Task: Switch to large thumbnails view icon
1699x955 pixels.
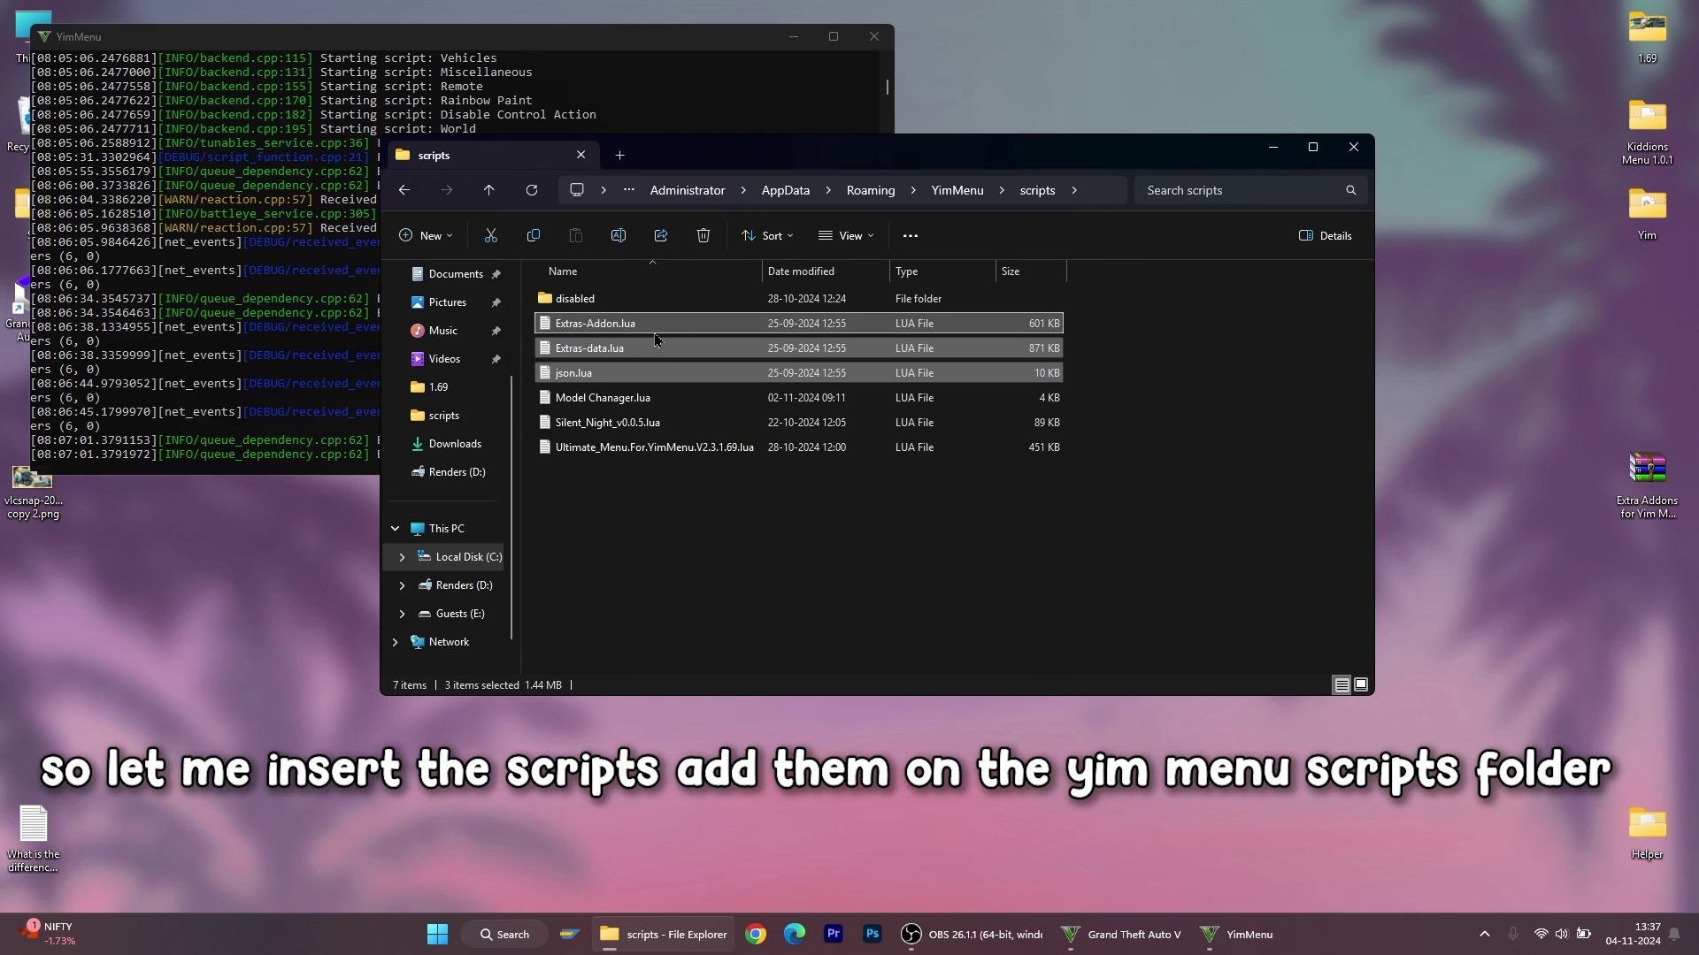Action: (x=1361, y=685)
